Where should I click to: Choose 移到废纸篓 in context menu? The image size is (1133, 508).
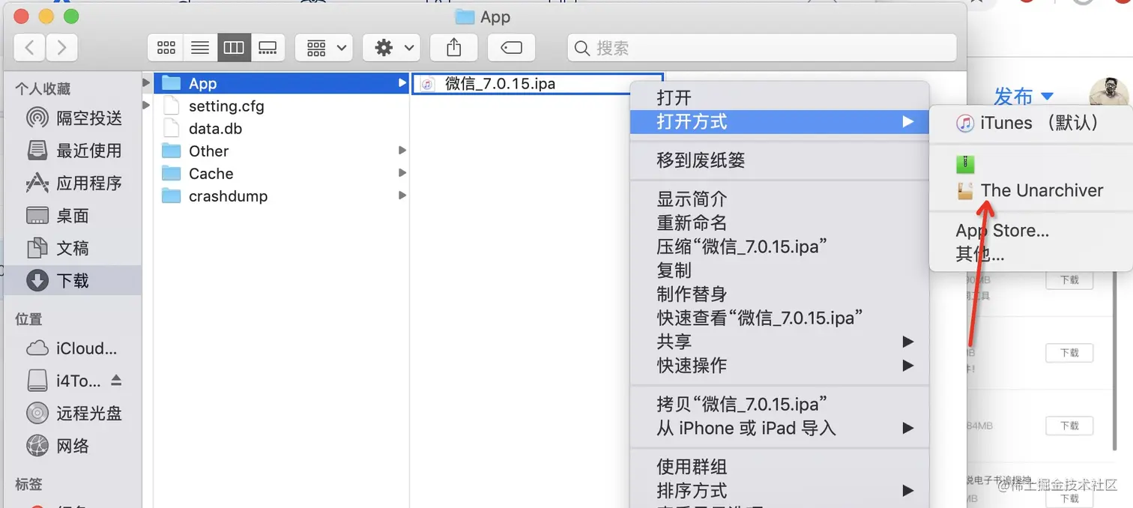[779, 160]
